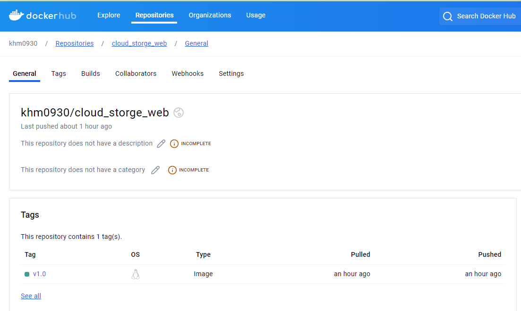Click the 'Image' type cell
The width and height of the screenshot is (521, 311).
[204, 274]
